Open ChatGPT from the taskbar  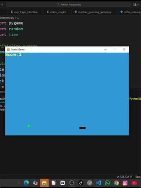point(90,183)
